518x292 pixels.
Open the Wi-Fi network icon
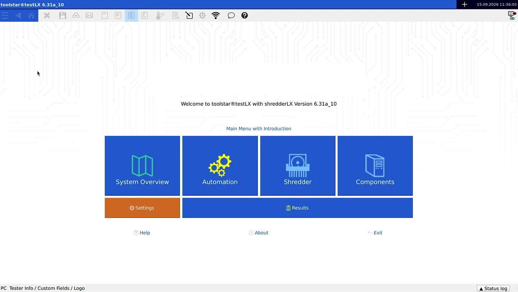tap(216, 15)
